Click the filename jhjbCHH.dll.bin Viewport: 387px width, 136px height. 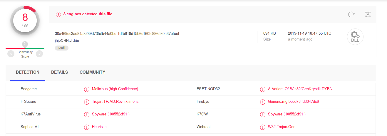coord(67,41)
